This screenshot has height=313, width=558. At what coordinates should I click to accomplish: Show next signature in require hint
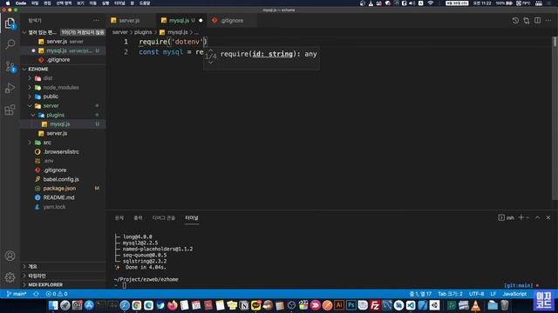(211, 63)
